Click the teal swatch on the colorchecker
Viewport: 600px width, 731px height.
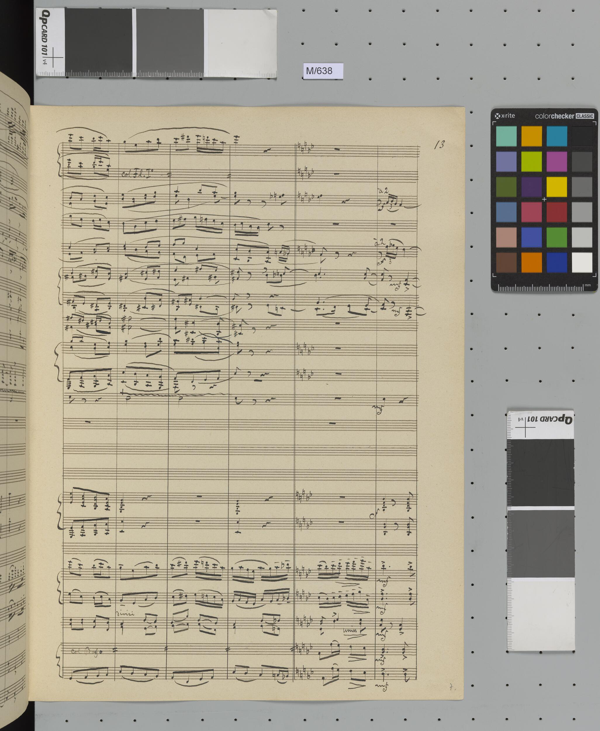[506, 136]
